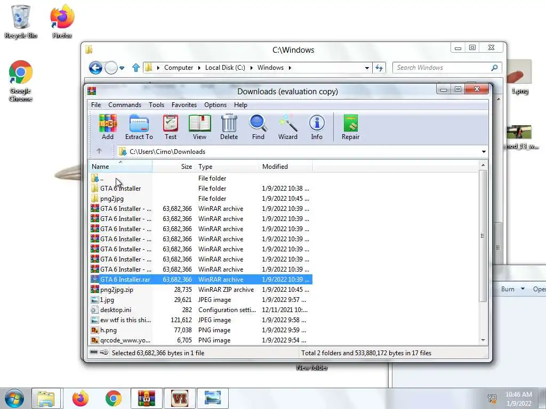Select the Firefox desktop shortcut
This screenshot has width=546, height=409.
(62, 21)
